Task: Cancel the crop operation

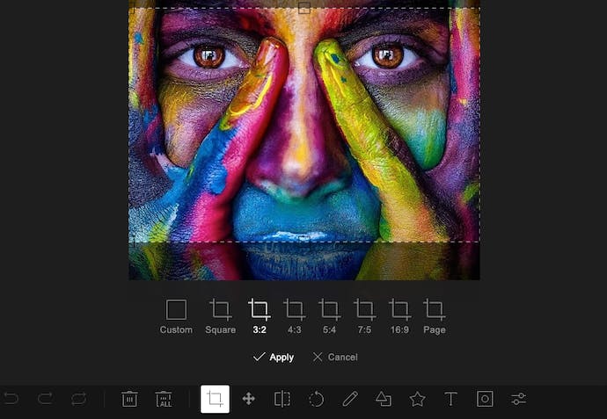Action: (335, 358)
